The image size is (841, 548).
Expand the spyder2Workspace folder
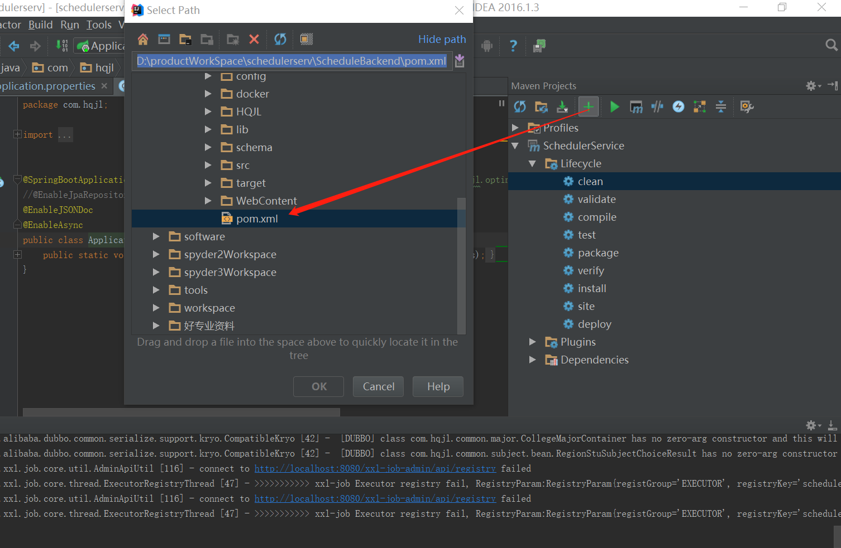[x=156, y=254]
